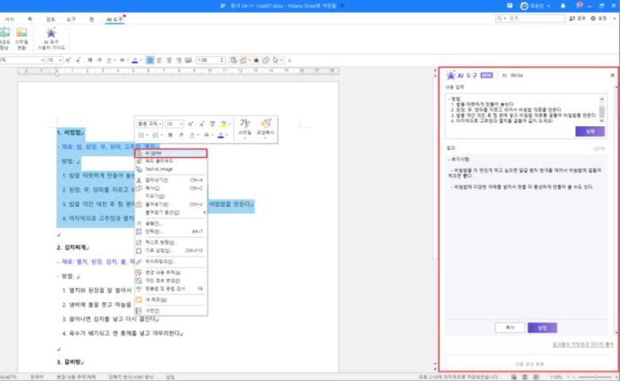The image size is (620, 381).
Task: Click the numbered list icon in mini toolbar
Action: pos(155,136)
